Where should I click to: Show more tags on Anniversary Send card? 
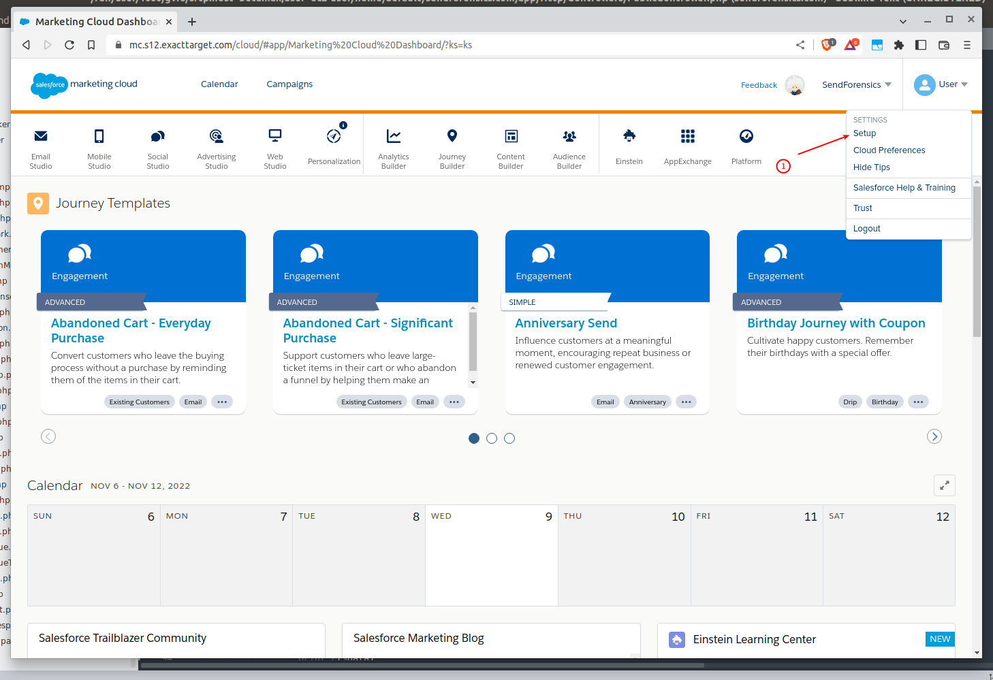[x=686, y=402]
